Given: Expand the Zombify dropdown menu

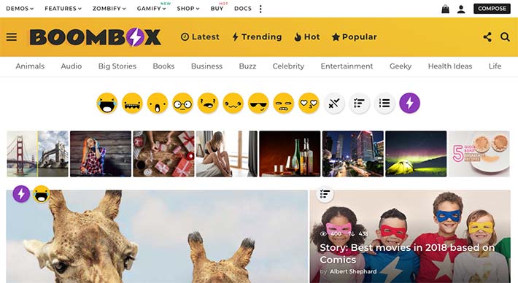Looking at the screenshot, I should (x=109, y=9).
